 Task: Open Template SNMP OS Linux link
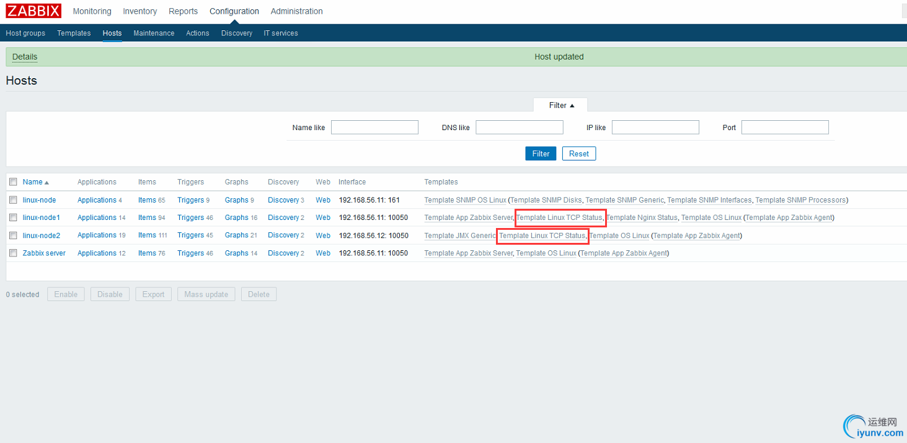click(465, 200)
